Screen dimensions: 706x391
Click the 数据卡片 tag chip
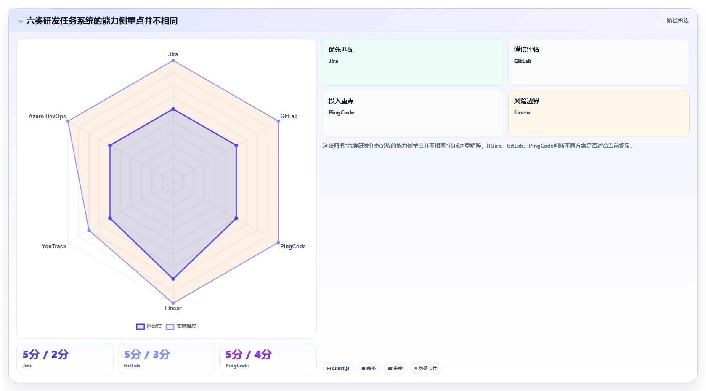pos(426,368)
